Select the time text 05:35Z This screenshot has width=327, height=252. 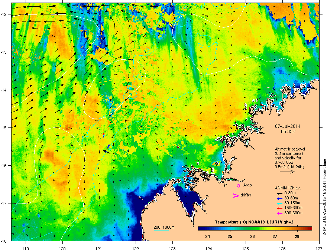288,132
